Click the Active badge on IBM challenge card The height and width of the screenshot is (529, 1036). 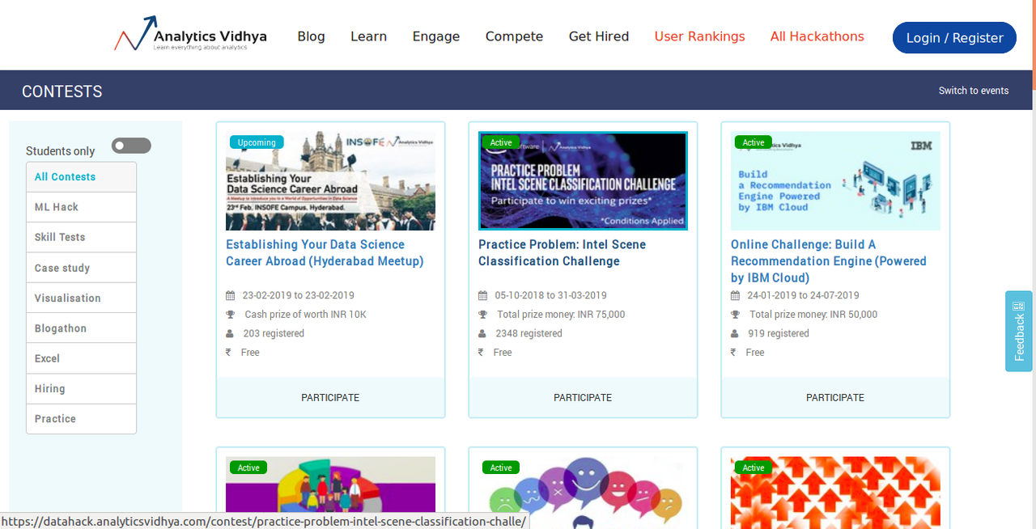tap(754, 142)
